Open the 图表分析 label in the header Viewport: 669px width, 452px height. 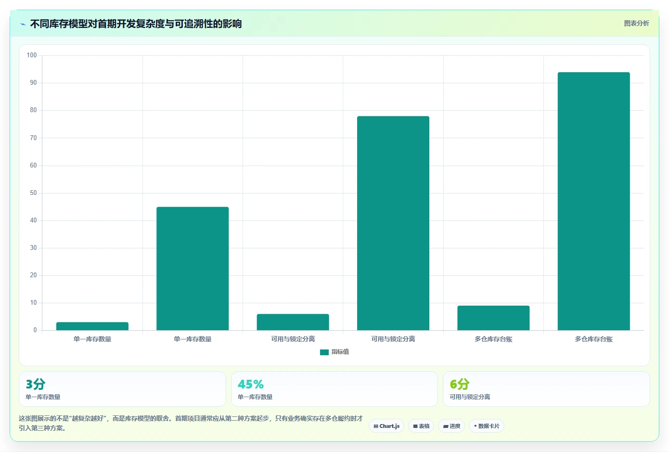[636, 23]
